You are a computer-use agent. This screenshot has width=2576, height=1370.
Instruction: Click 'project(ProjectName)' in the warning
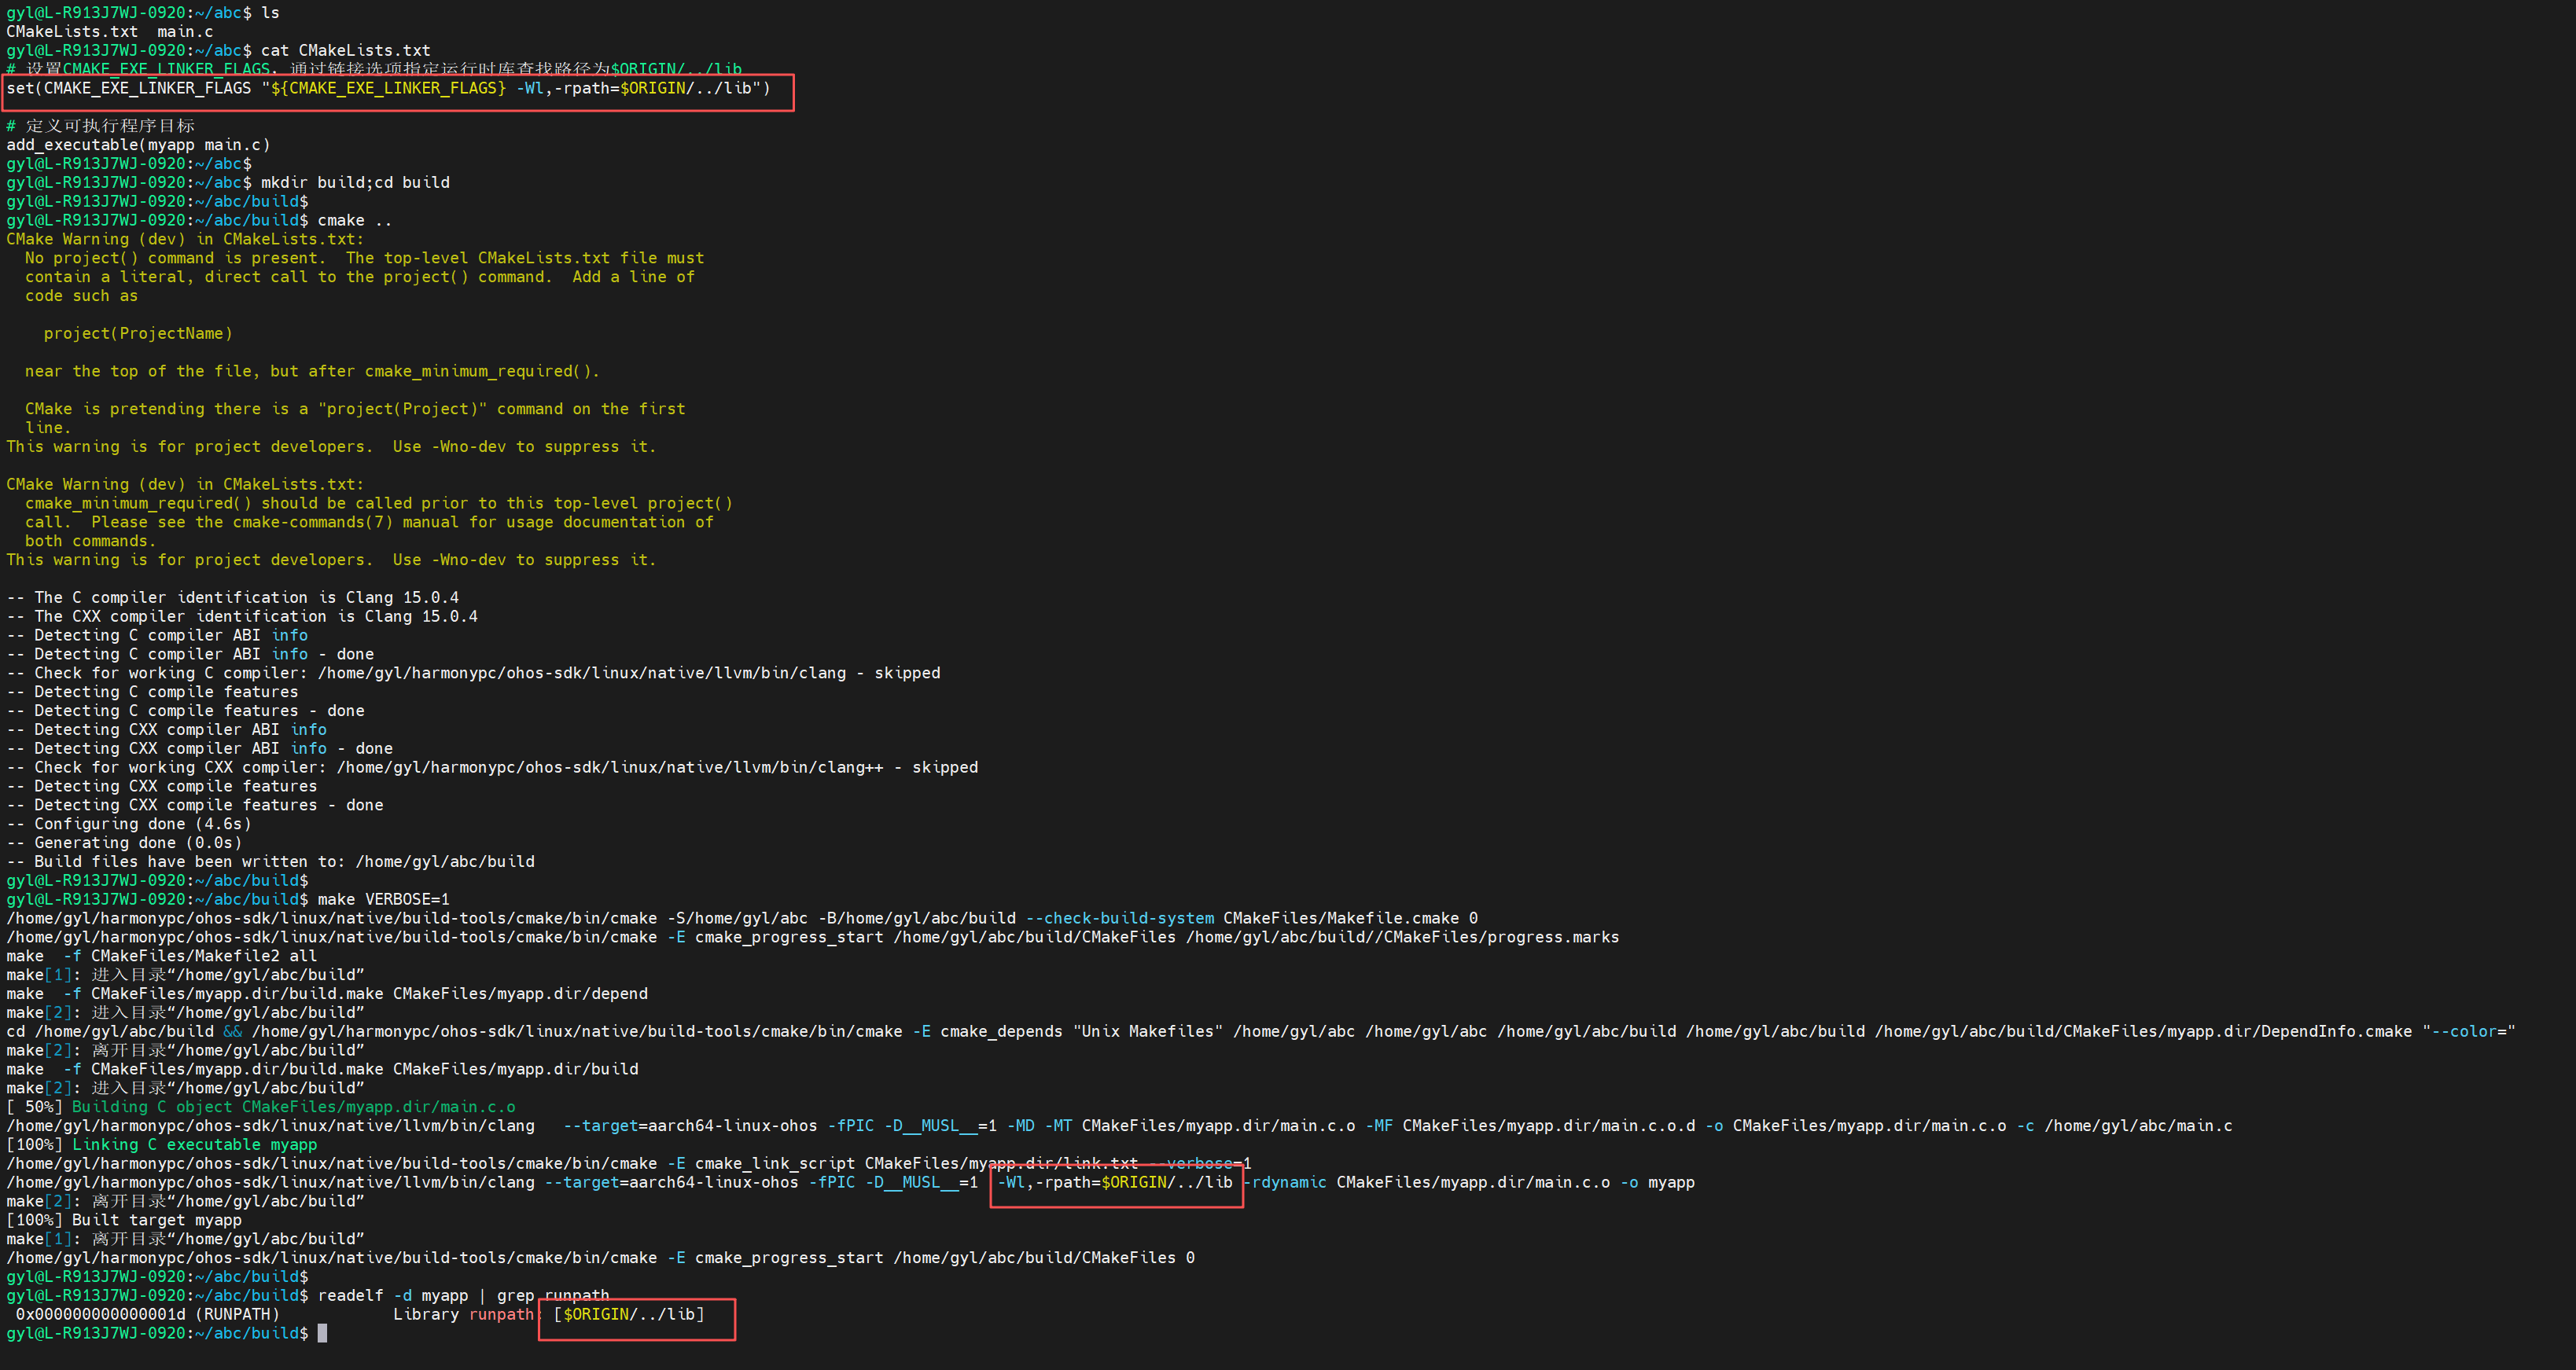coord(138,334)
